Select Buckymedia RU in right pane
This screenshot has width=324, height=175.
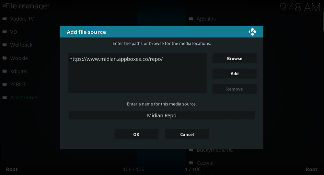tap(215, 150)
